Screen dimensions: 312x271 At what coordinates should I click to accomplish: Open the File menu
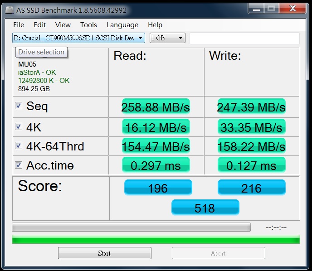(19, 24)
